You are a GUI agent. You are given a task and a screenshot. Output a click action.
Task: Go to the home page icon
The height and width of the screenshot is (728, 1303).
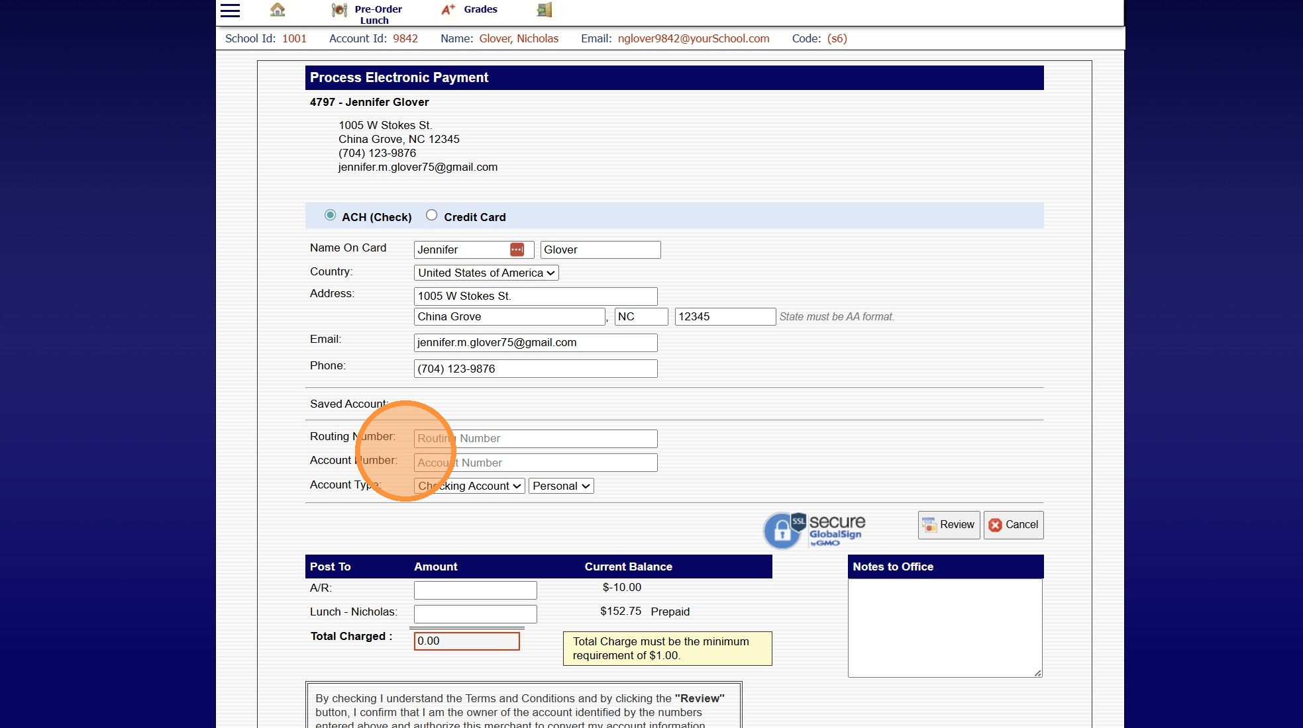pos(278,10)
